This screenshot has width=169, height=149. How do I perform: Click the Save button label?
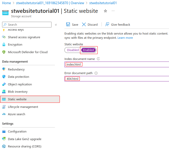coord(75,25)
